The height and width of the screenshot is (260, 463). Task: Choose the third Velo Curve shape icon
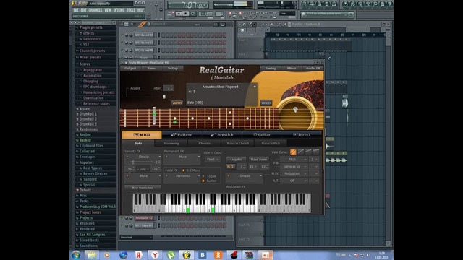coord(308,152)
